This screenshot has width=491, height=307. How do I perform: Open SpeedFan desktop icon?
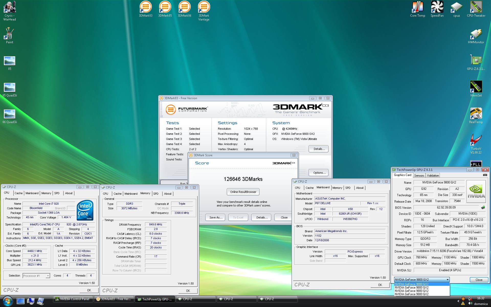click(x=437, y=9)
